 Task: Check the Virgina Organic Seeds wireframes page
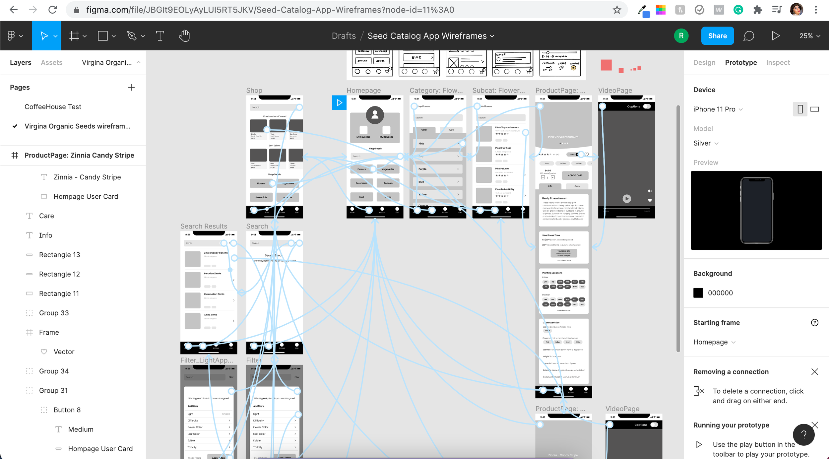pyautogui.click(x=77, y=126)
